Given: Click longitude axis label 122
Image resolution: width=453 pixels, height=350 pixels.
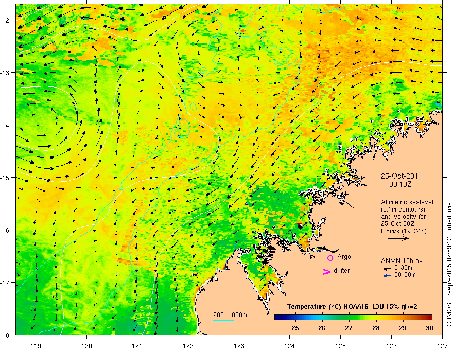Looking at the screenshot, I should pyautogui.click(x=188, y=346).
